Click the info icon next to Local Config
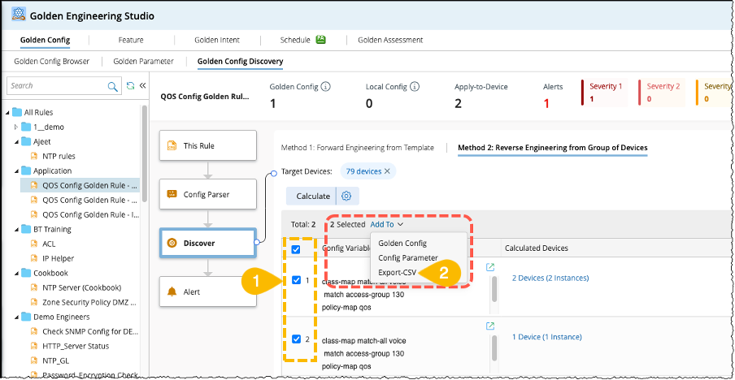 (414, 87)
